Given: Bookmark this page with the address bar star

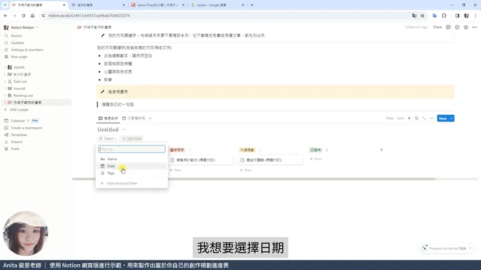Looking at the screenshot, I should (x=422, y=16).
